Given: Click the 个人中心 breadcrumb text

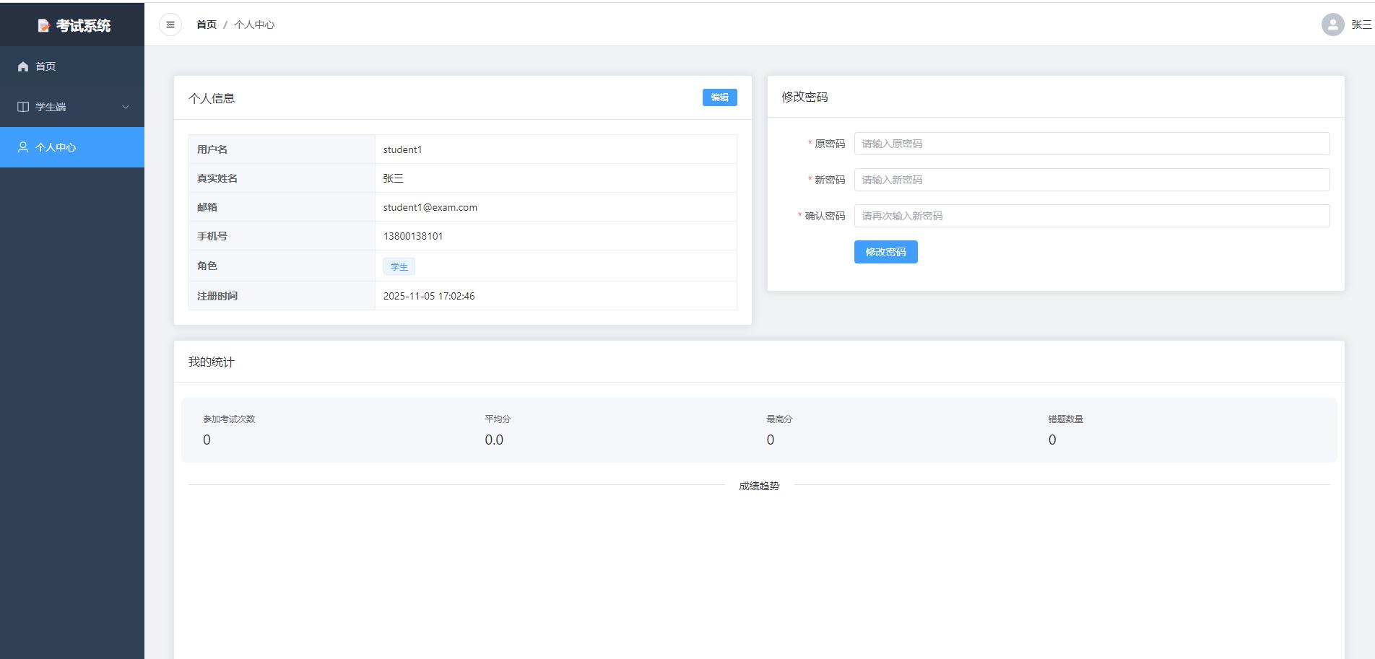Looking at the screenshot, I should coord(254,25).
